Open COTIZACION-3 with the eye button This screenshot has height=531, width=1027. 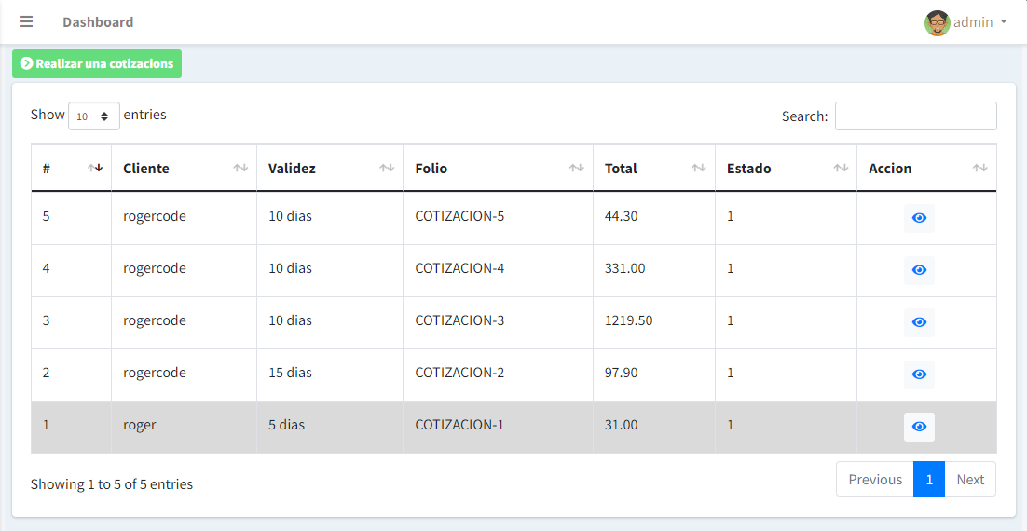pos(919,322)
